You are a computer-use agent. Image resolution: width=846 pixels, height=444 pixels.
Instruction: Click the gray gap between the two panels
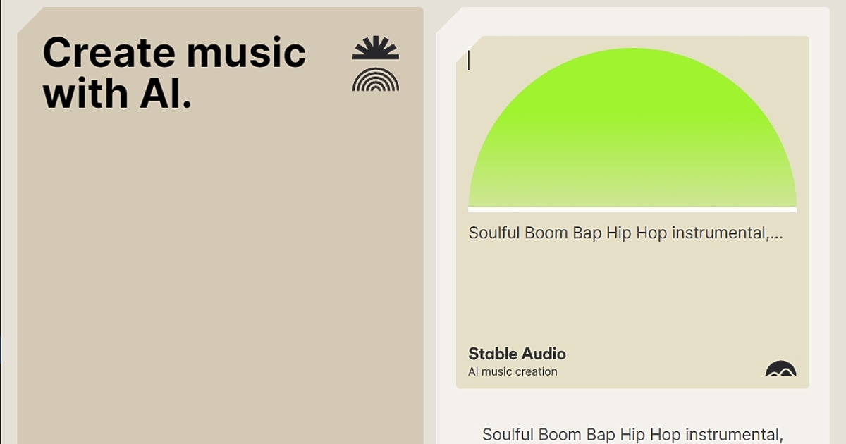point(429,211)
